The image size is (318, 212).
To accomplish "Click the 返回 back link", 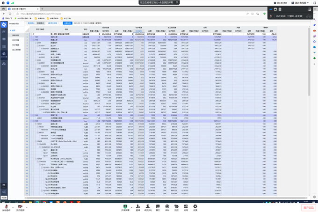I will (x=13, y=30).
